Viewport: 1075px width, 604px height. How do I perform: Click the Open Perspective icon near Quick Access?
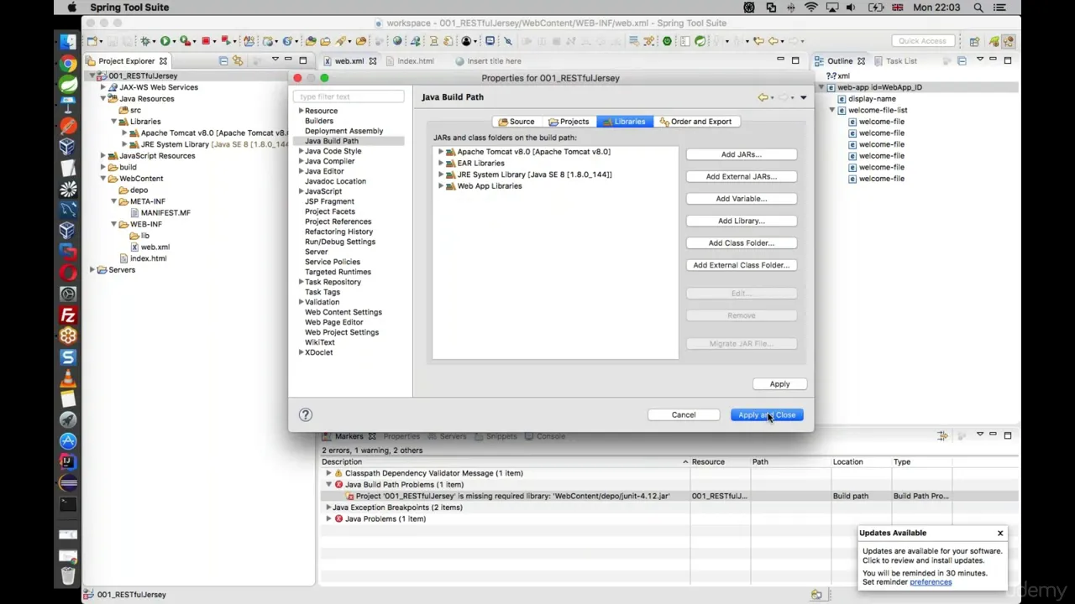point(974,41)
